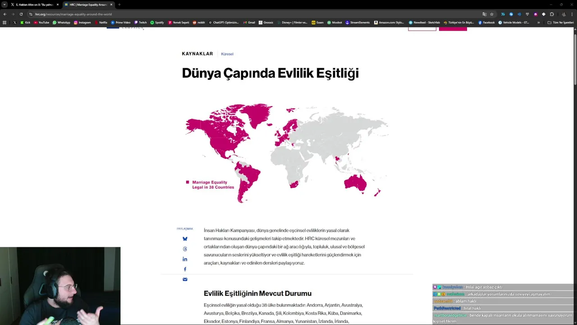The image size is (577, 325).
Task: Open the Chrome three-dot menu
Action: (x=572, y=14)
